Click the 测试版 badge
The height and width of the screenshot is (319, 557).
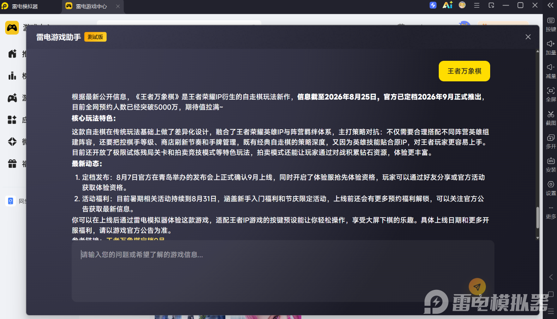95,37
